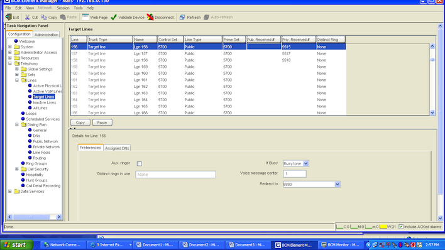
Task: Expand the Administrator Access folder
Action: (x=10, y=53)
